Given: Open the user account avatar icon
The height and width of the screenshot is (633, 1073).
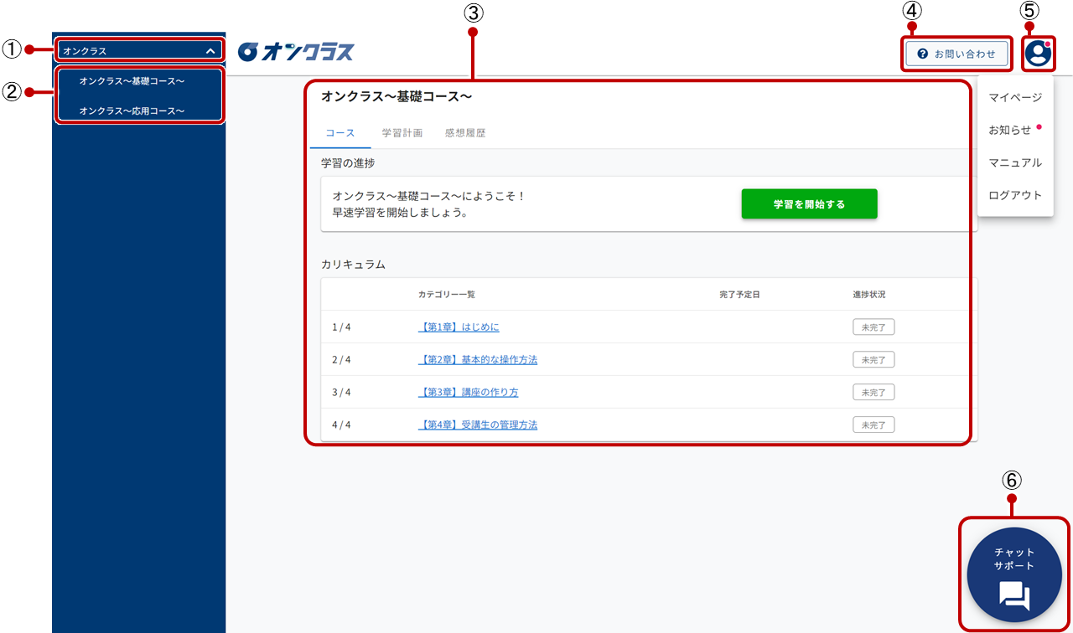Looking at the screenshot, I should (x=1038, y=54).
